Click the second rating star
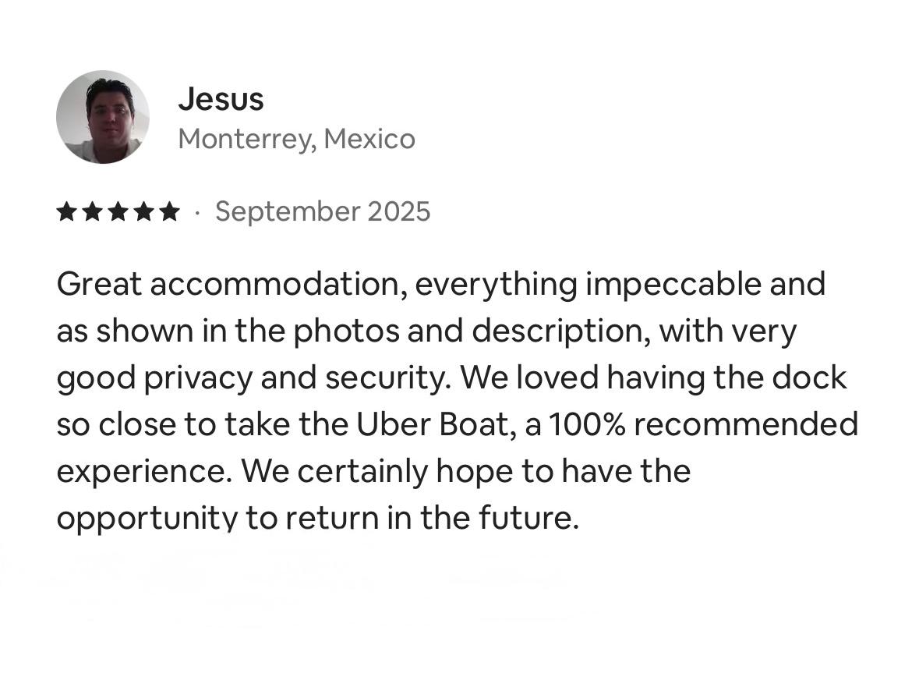919x677 pixels. click(93, 211)
